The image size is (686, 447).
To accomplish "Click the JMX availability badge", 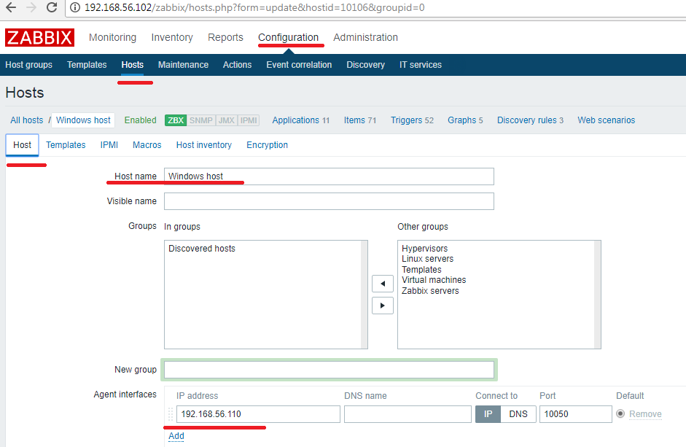I will [x=226, y=120].
